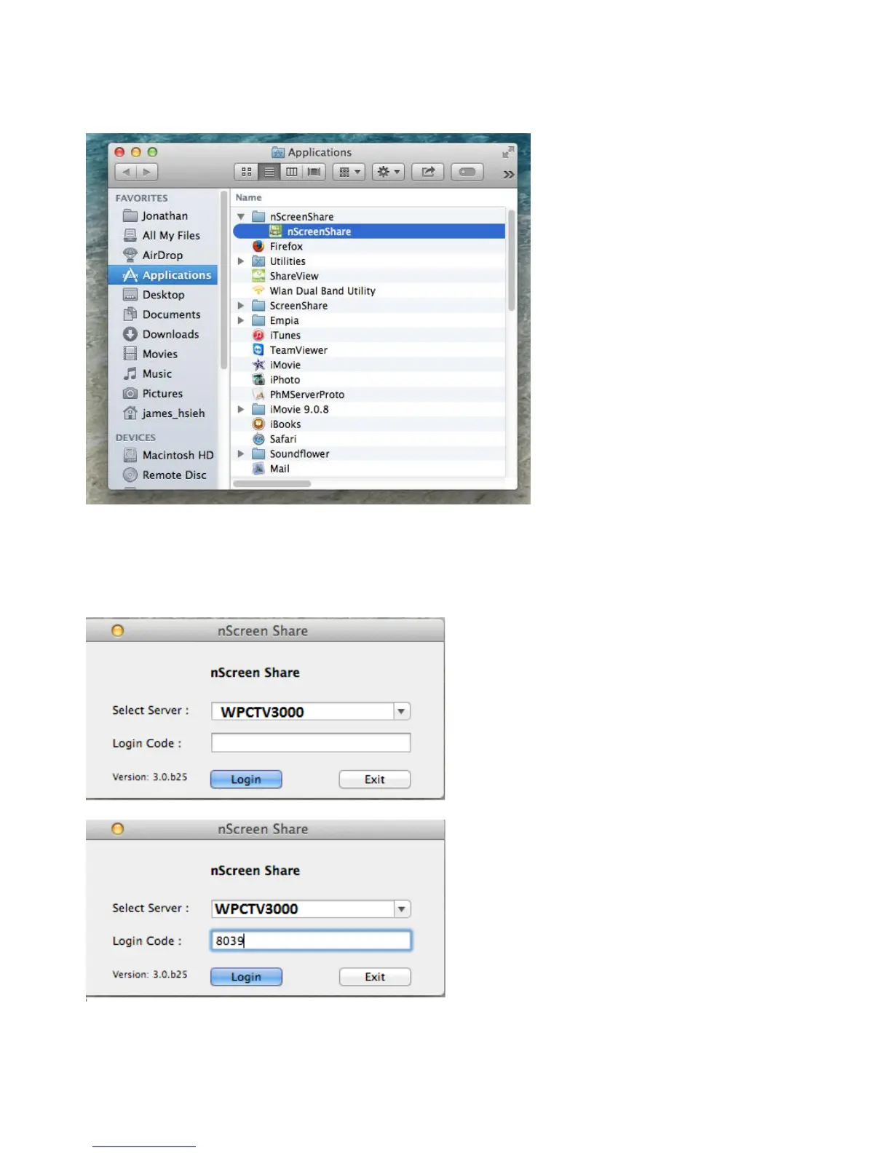Screen dimensions: 891x1153
Task: Open the gear Action menu in Finder
Action: tap(388, 172)
